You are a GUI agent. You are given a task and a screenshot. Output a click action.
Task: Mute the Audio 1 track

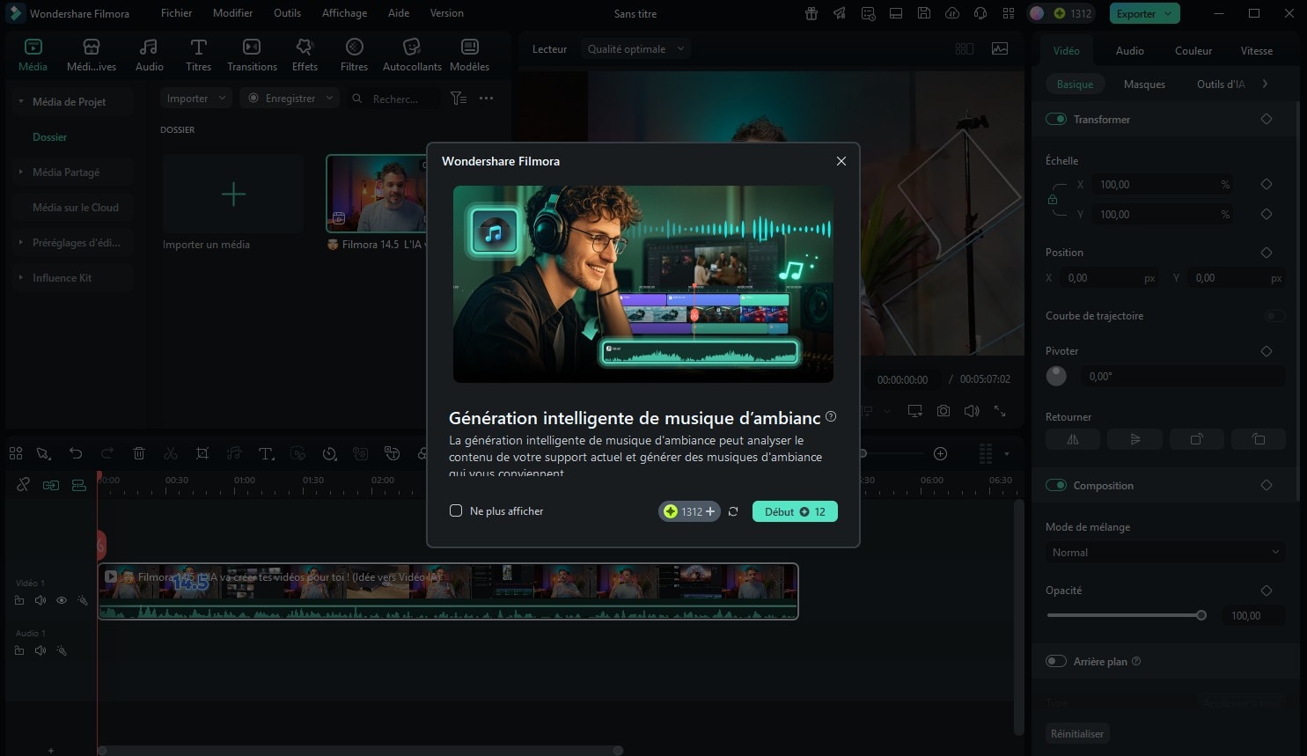pos(40,650)
